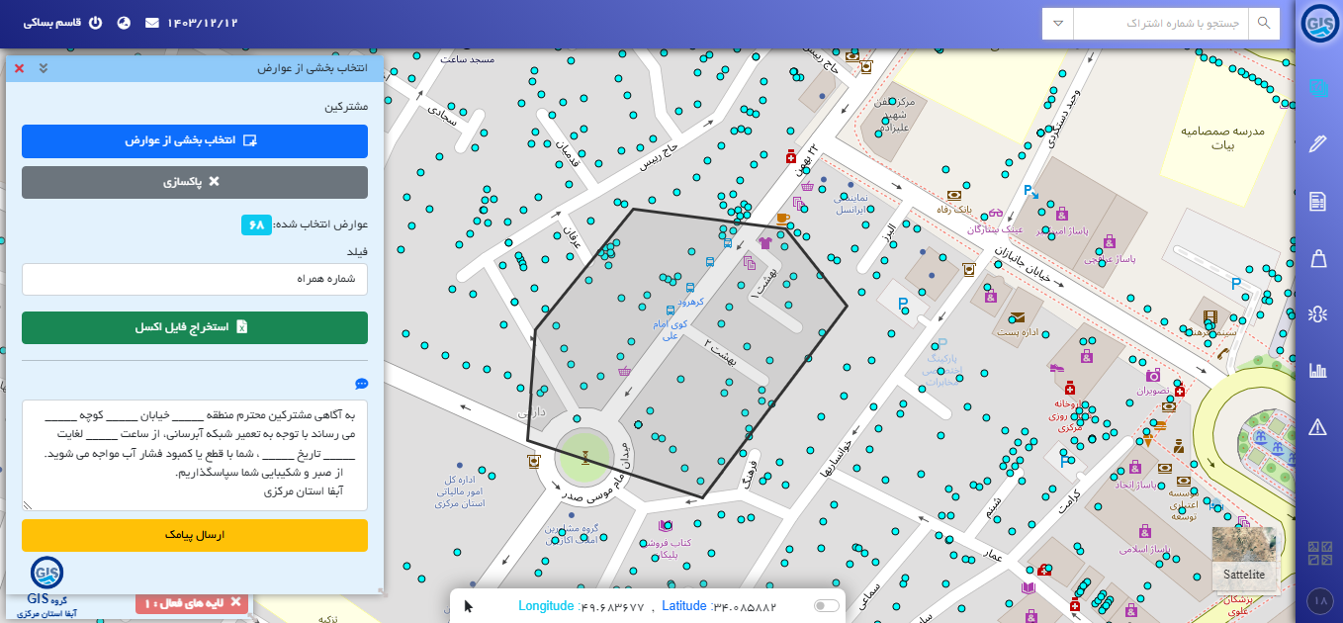The width and height of the screenshot is (1343, 623).
Task: Open the bar chart statistics icon
Action: (1317, 371)
